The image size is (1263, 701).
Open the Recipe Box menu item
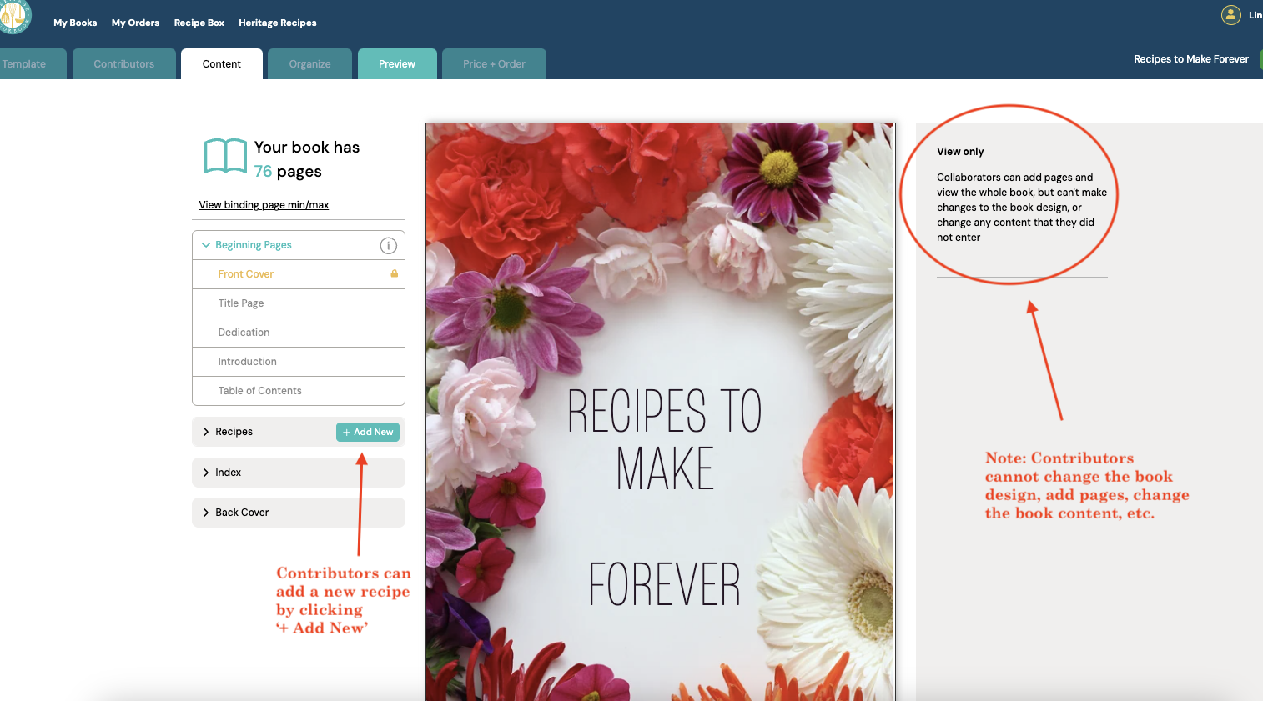199,23
